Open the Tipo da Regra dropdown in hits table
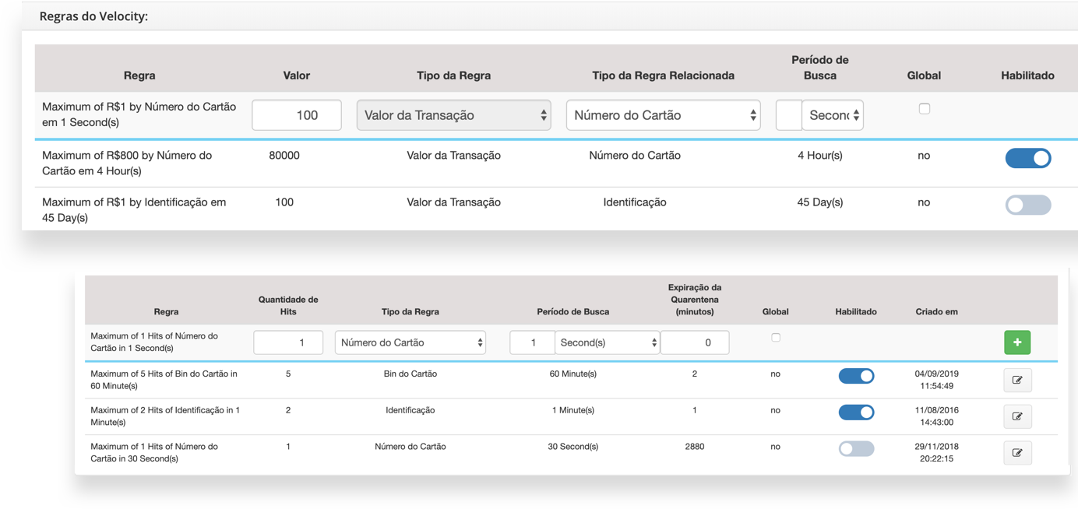Screen dimensions: 1078x509 (x=410, y=342)
